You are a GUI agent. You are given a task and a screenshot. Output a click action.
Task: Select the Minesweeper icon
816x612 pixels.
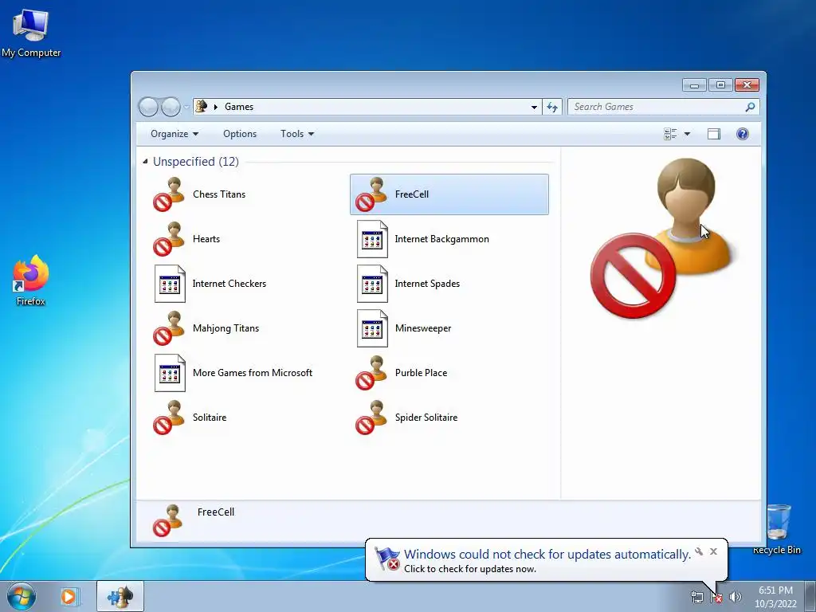point(372,328)
